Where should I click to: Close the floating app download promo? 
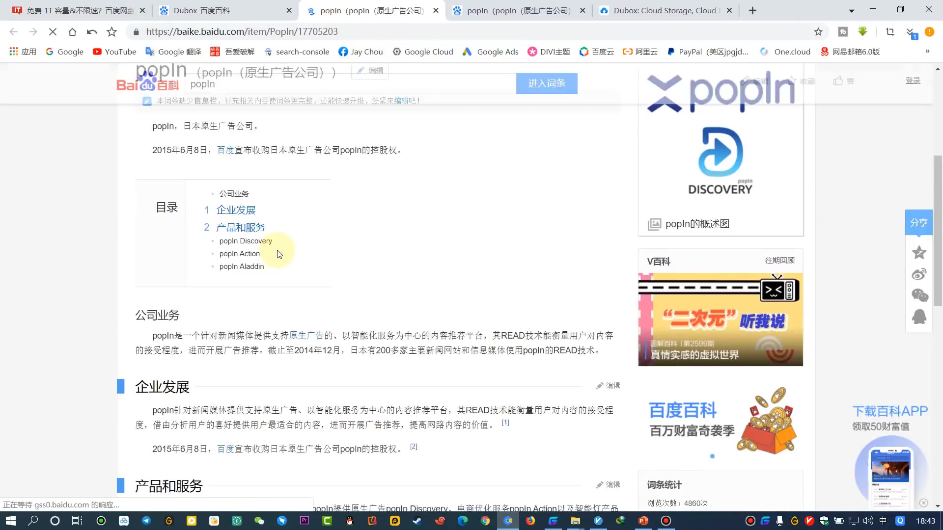(923, 503)
